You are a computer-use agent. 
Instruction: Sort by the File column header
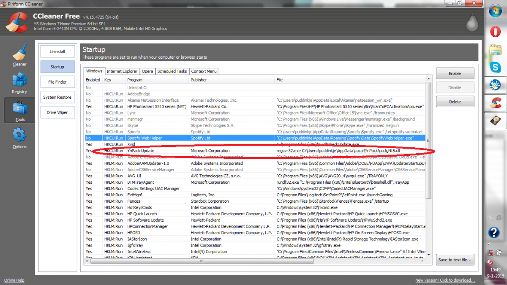[x=350, y=80]
